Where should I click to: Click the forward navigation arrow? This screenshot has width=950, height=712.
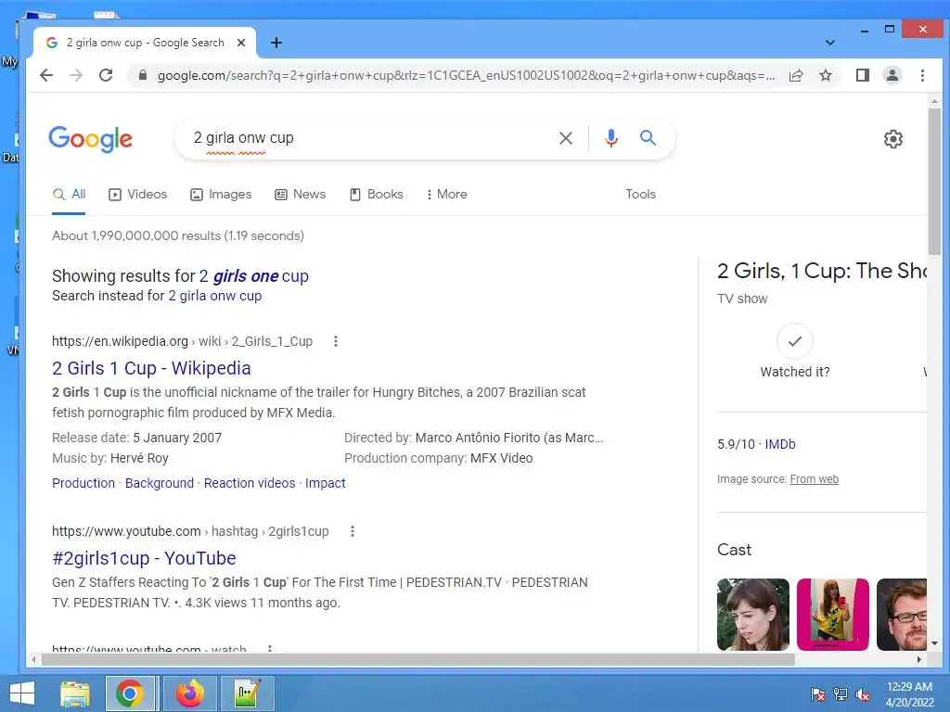pos(76,75)
